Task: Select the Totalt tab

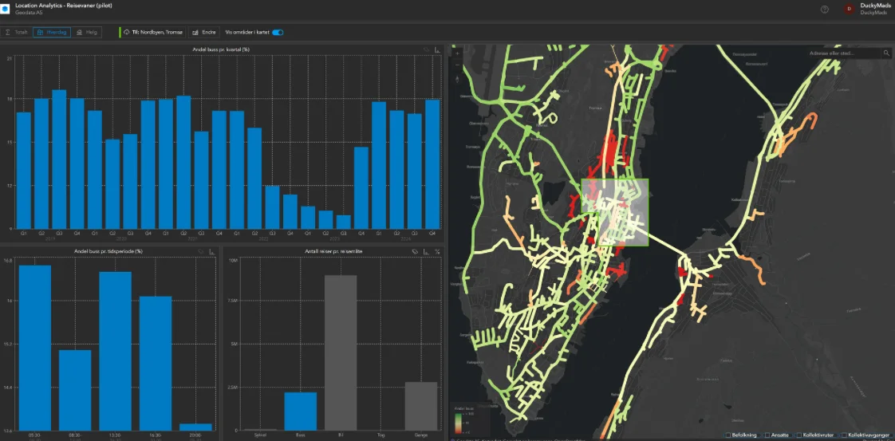Action: click(x=17, y=33)
